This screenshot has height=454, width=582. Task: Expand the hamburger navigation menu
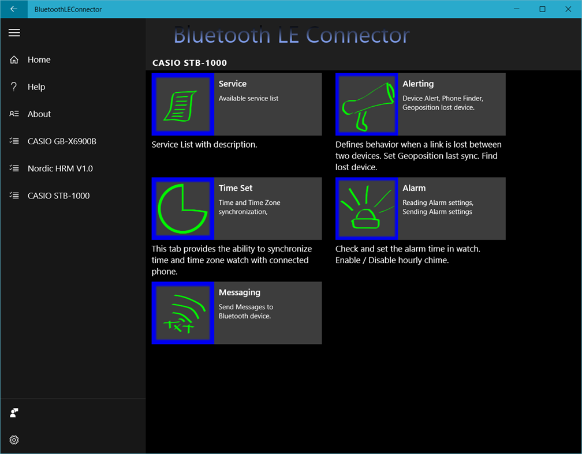[14, 33]
